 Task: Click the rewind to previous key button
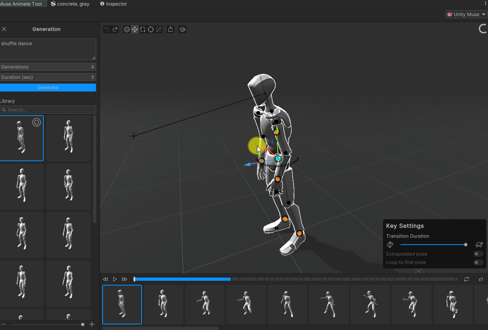point(105,279)
